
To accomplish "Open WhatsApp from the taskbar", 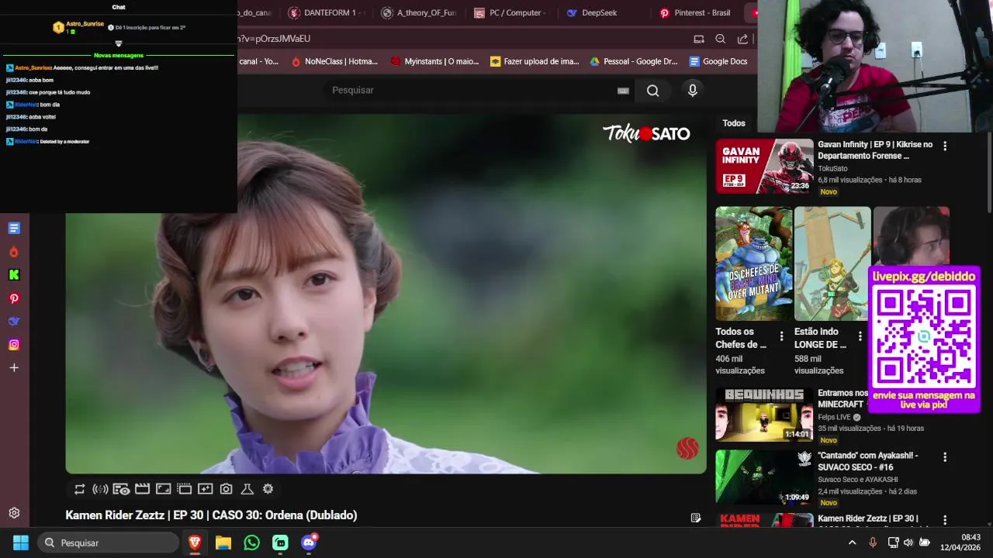I will (252, 542).
